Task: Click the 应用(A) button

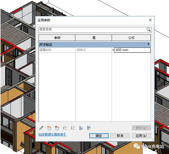Action: coord(141,136)
